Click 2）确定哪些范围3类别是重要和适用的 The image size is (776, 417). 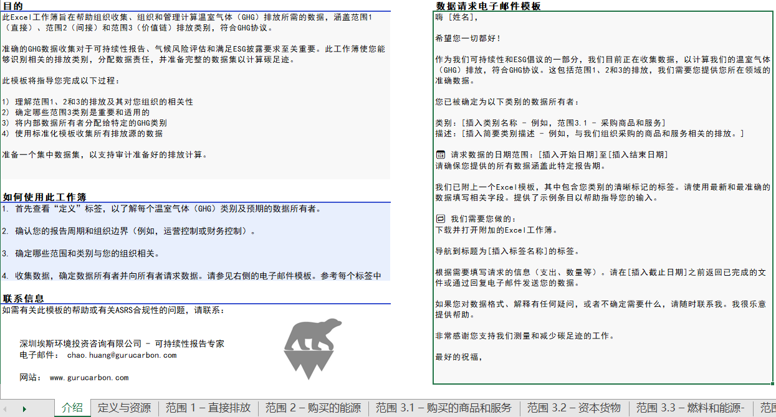(x=76, y=113)
